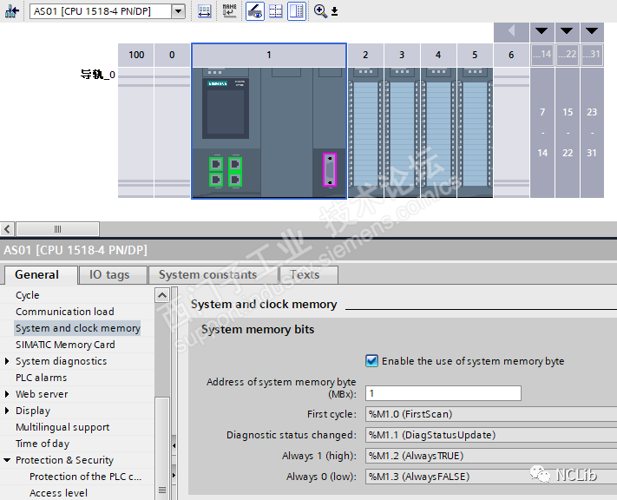This screenshot has width=617, height=500.
Task: Click the First cycle %M1.0 field
Action: [x=491, y=414]
